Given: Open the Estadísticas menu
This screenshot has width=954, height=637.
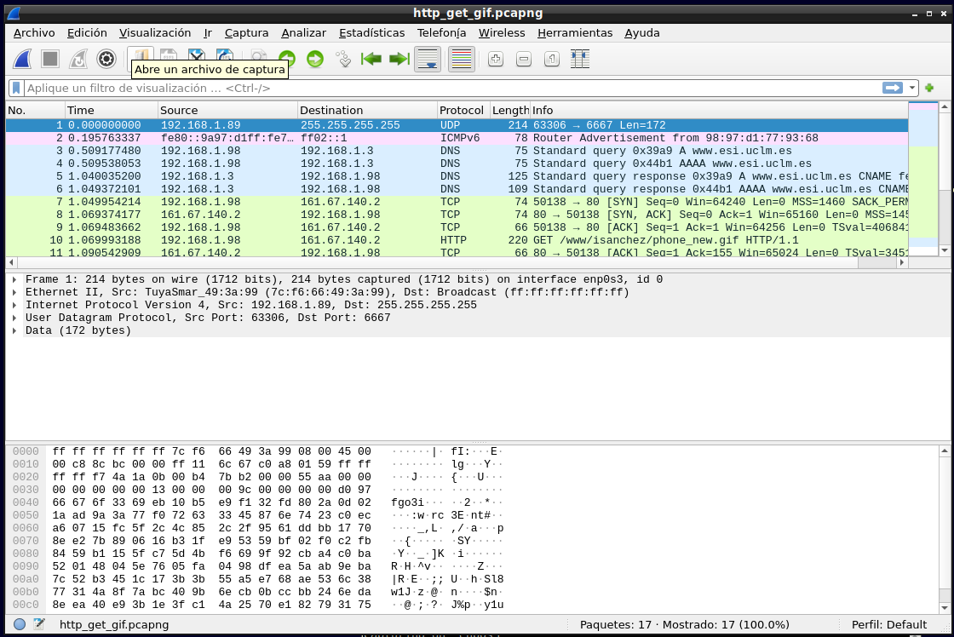Looking at the screenshot, I should 371,33.
